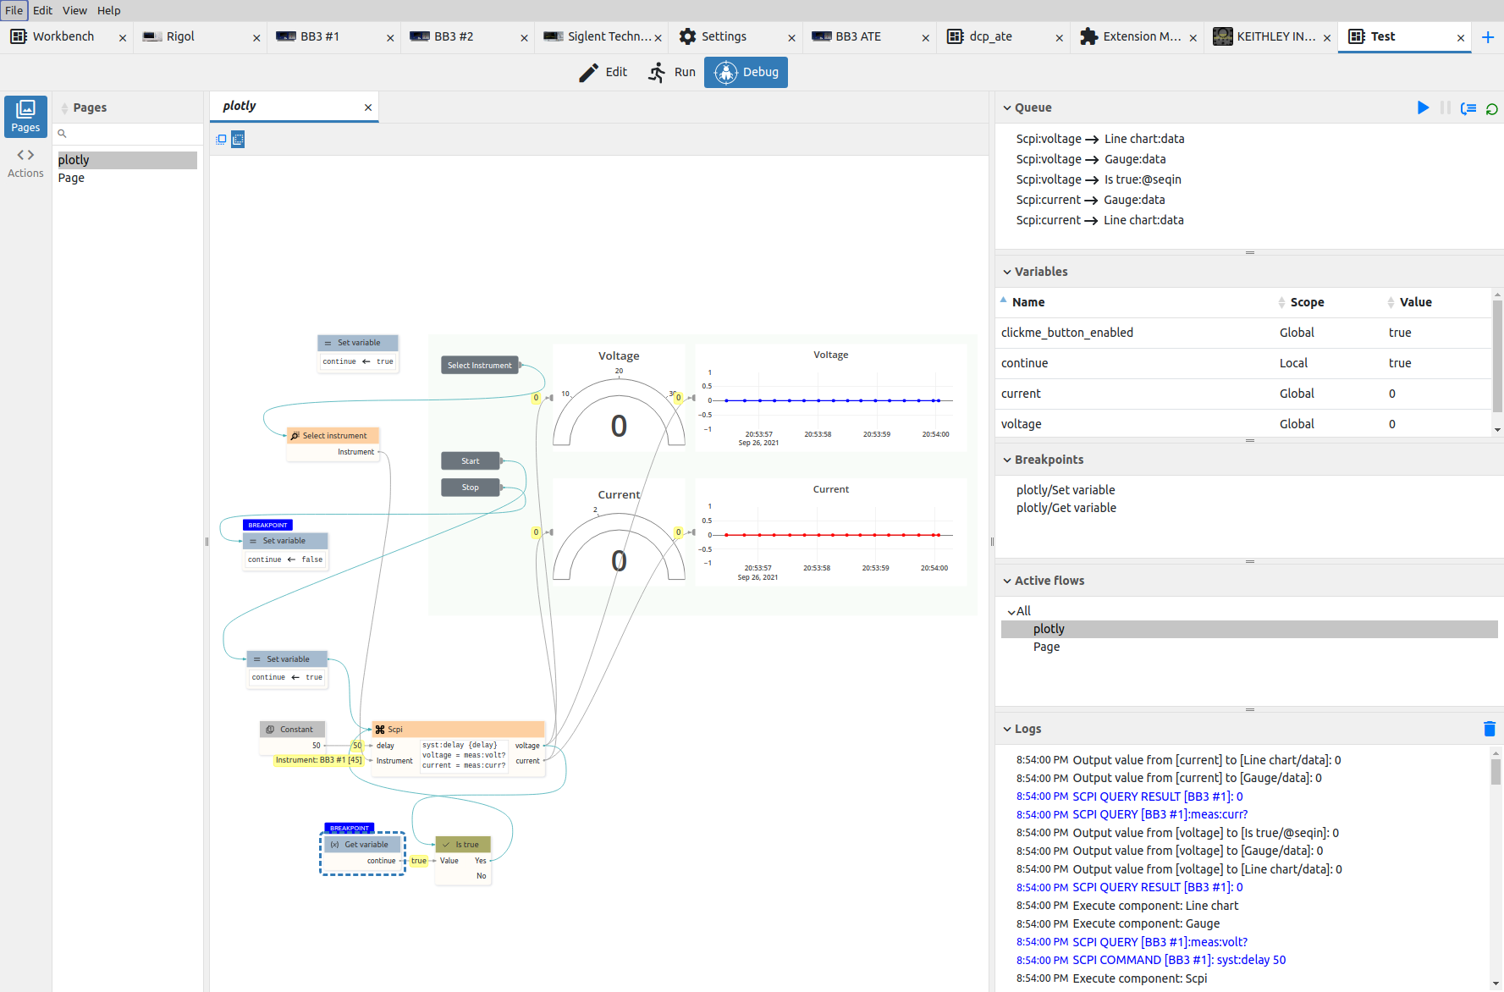Toggle the highlighted dotted-frame icon on plotly toolbar

coord(238,140)
